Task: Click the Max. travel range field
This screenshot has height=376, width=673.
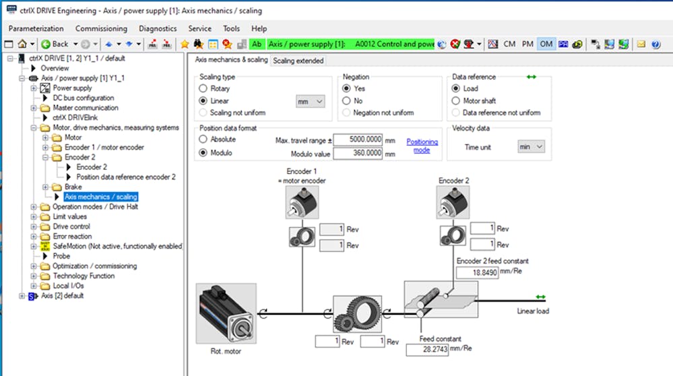Action: click(358, 139)
